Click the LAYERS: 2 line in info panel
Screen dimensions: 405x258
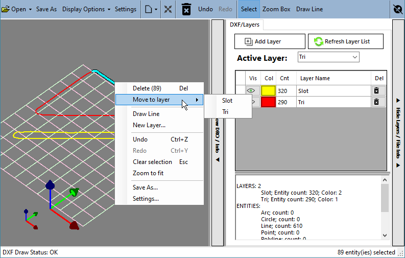tap(249, 186)
